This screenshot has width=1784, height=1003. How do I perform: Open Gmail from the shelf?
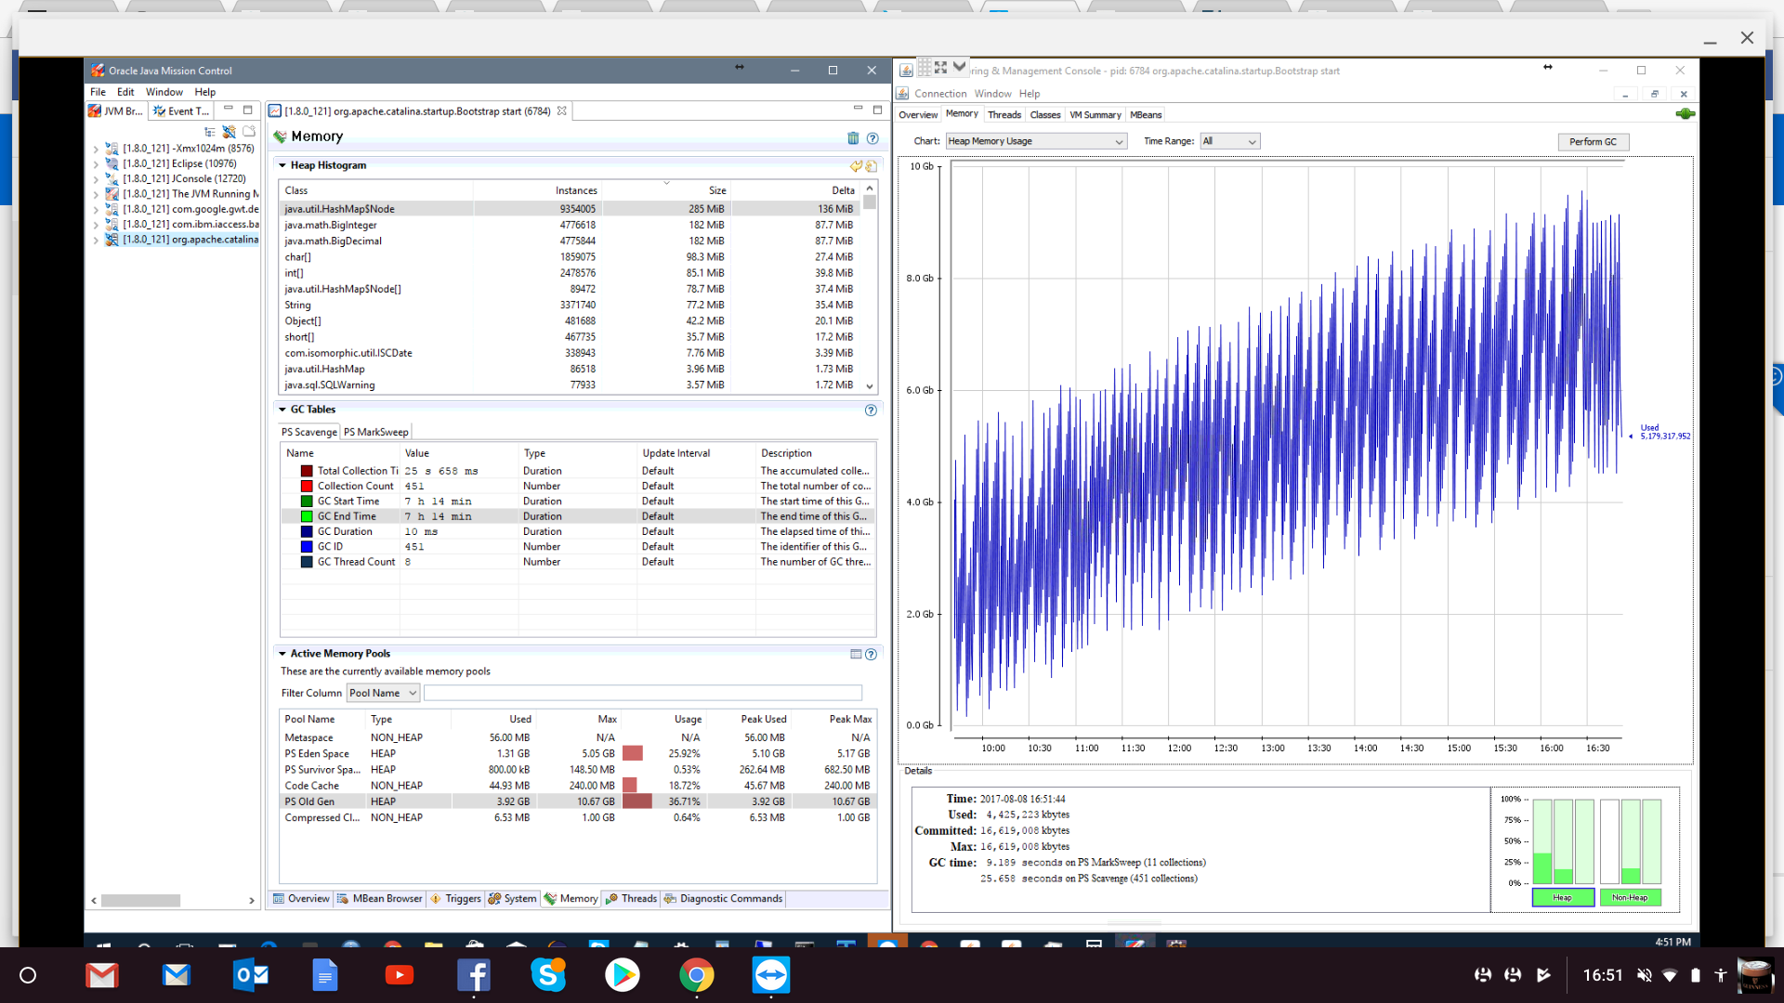(102, 975)
